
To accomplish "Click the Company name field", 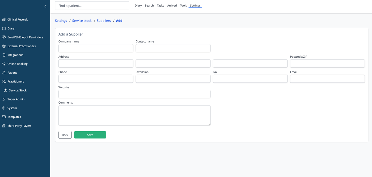I will pyautogui.click(x=96, y=48).
